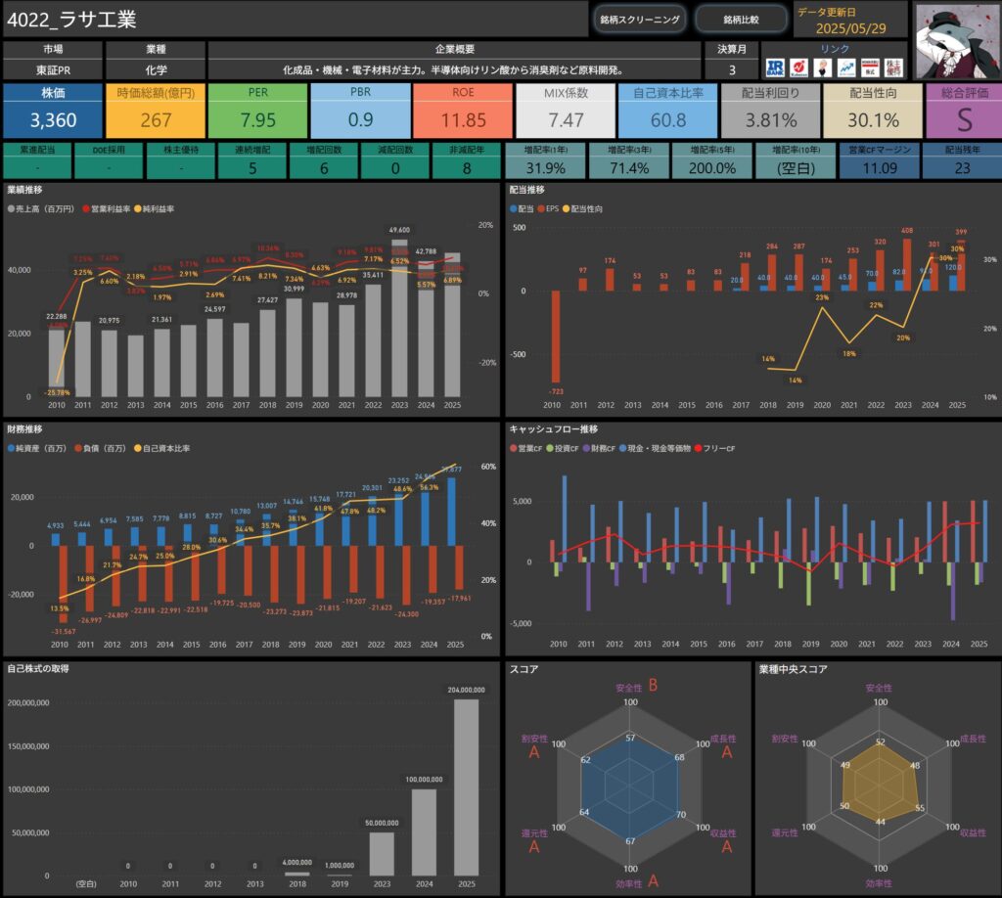This screenshot has height=898, width=1002.
Task: Open the blue rising-chart link icon
Action: [846, 67]
